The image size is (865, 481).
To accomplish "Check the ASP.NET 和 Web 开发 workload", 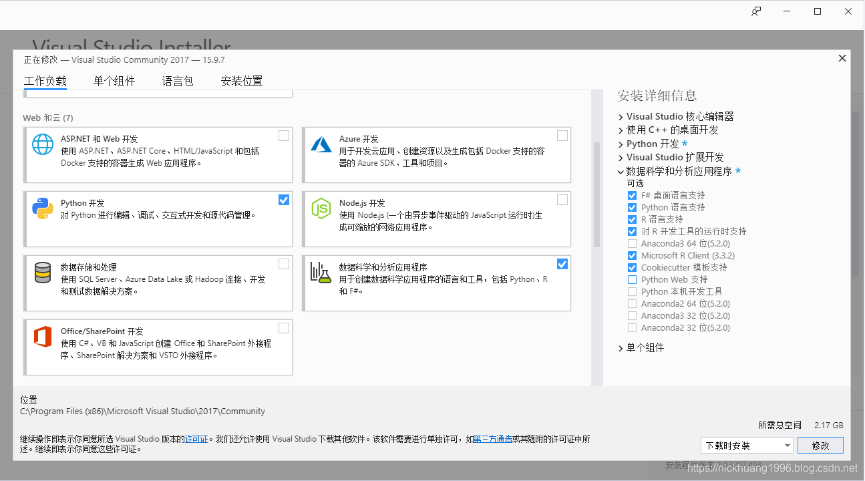I will click(x=284, y=136).
